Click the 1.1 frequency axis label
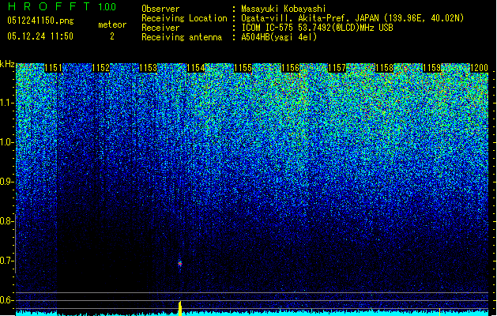The image size is (497, 316). tap(6, 103)
